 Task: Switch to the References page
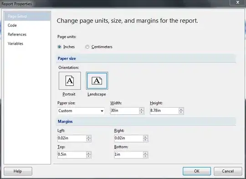tap(17, 34)
